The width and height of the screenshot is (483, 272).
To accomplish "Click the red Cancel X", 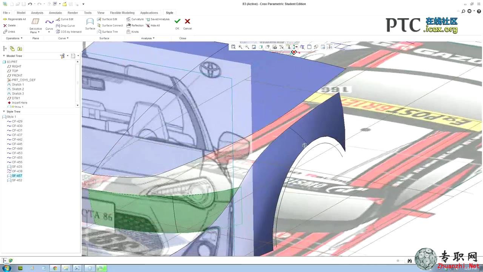I will 188,22.
